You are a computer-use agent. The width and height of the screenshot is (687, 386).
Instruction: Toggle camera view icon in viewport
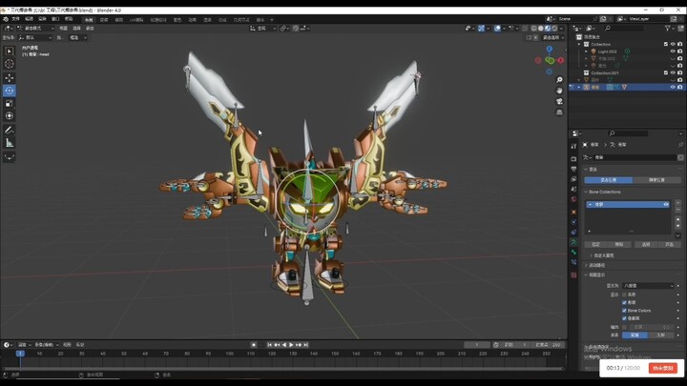tap(559, 102)
